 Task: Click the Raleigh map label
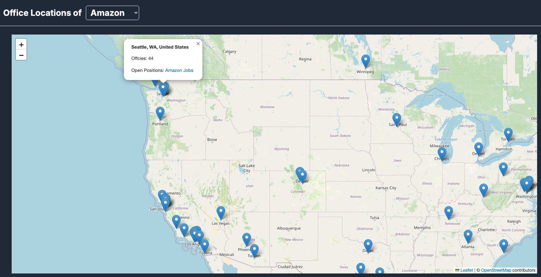point(513,221)
